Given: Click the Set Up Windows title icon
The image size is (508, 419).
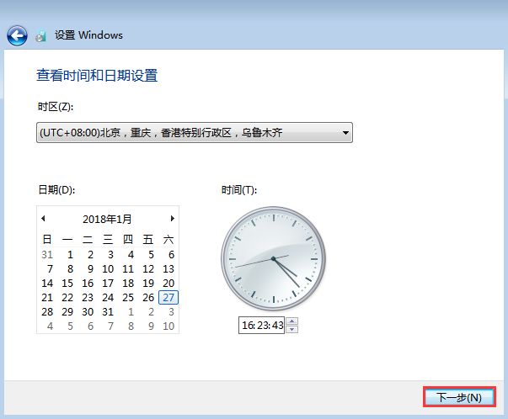Looking at the screenshot, I should click(x=40, y=36).
